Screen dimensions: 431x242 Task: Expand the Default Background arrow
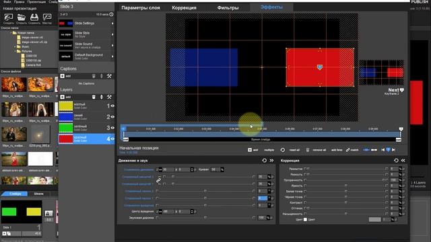coord(112,56)
